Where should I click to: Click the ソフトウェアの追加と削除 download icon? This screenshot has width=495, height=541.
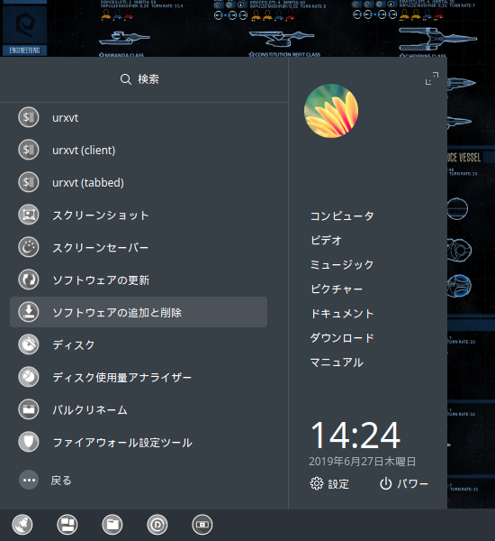click(x=29, y=312)
